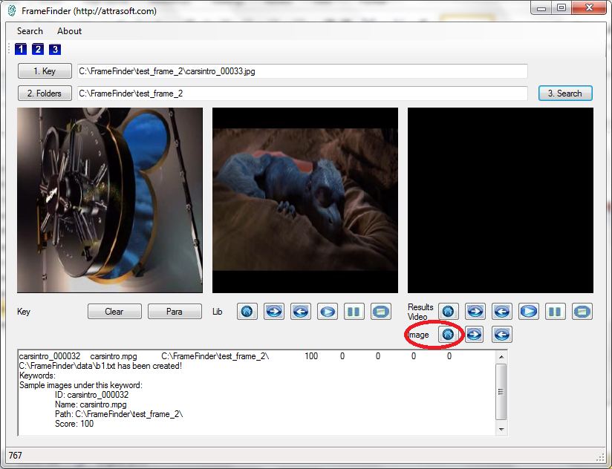Click toolbar icon number 1
This screenshot has height=469, width=612.
(x=21, y=49)
